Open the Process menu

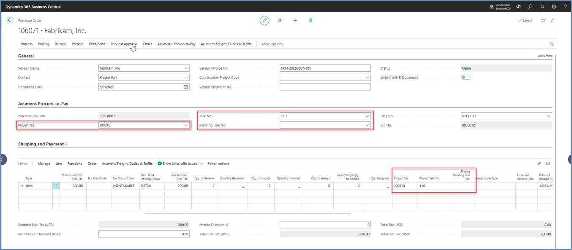[x=27, y=44]
